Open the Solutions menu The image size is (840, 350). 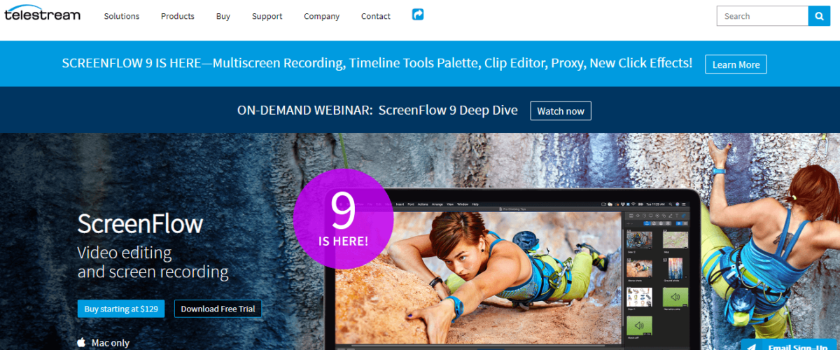(122, 16)
